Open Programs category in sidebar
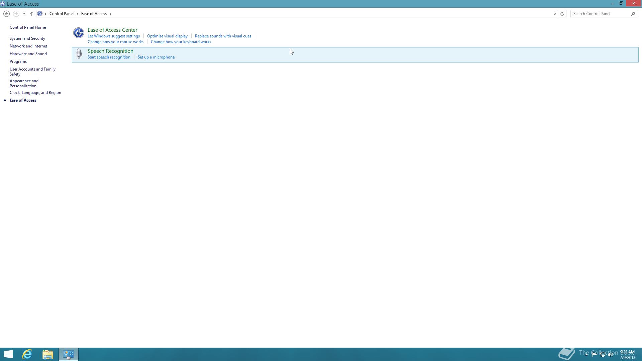642x361 pixels. click(x=18, y=62)
